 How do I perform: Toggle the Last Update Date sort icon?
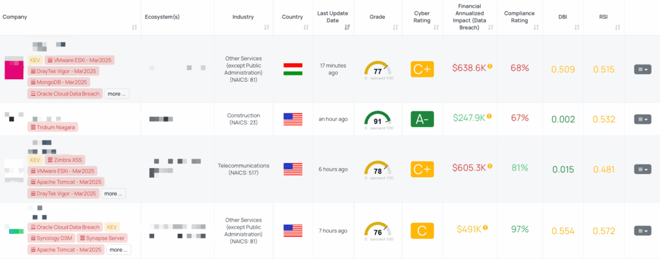(x=347, y=27)
